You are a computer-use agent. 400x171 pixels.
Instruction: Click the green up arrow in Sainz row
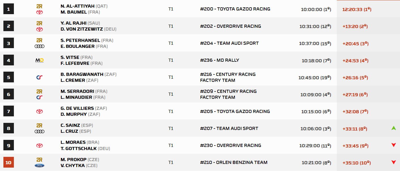point(393,128)
